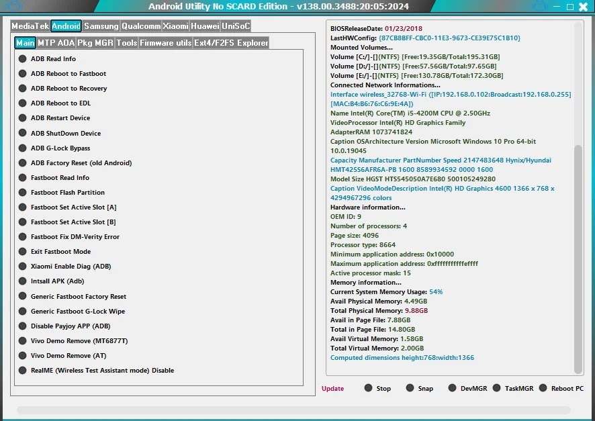The image size is (595, 421).
Task: Select ADB Factory Reset (old Android)
Action: point(23,162)
